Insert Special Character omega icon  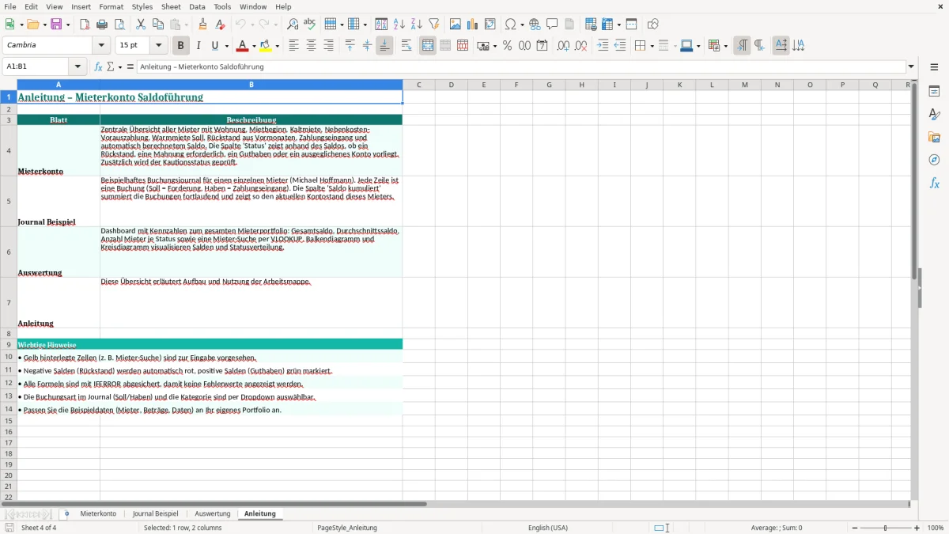[510, 25]
